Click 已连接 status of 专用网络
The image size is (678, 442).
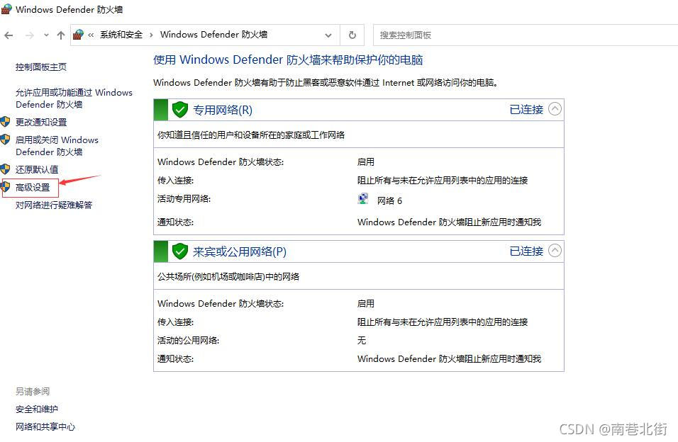tap(526, 110)
